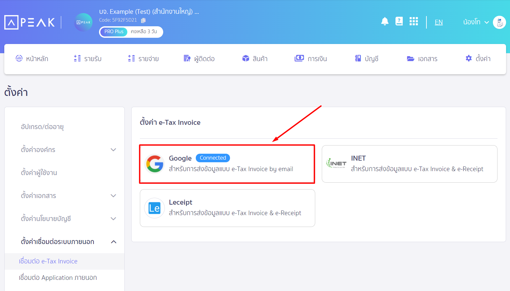The image size is (510, 291).
Task: Open notifications via the bell icon
Action: (x=385, y=21)
